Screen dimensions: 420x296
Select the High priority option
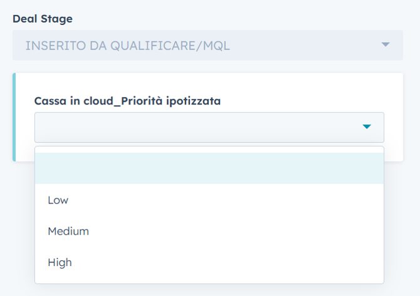click(x=60, y=262)
